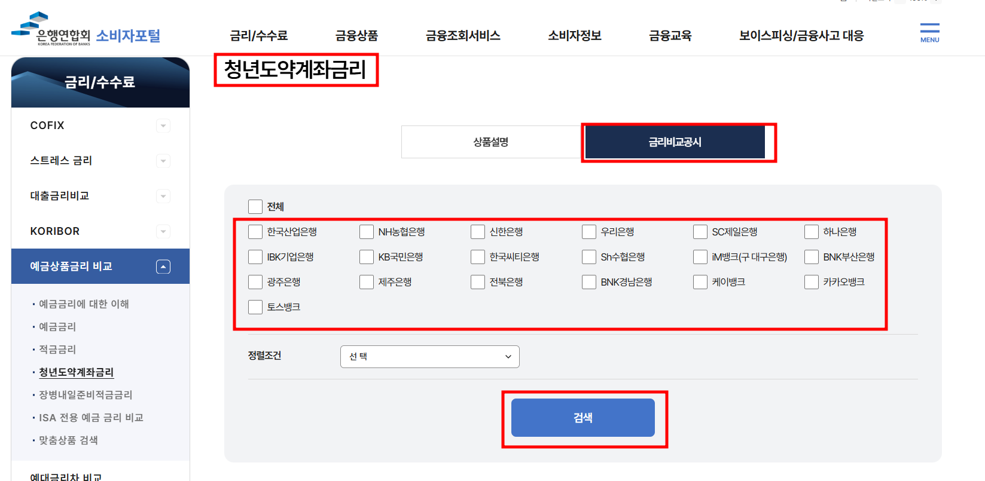Click the KORIBOR sidebar label
This screenshot has width=985, height=481.
coord(55,231)
